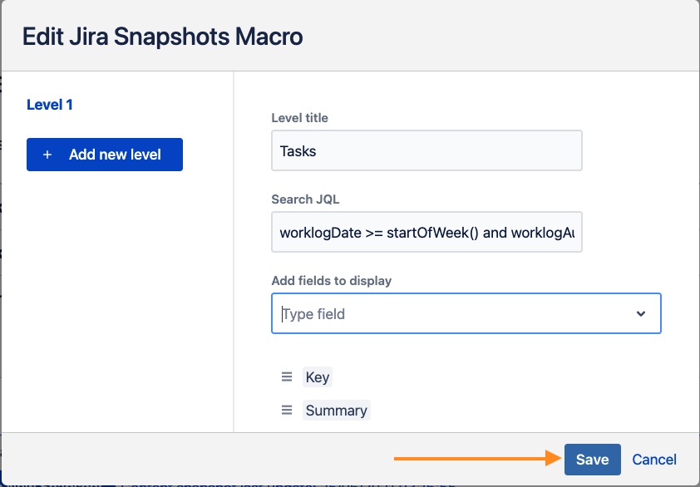Viewport: 700px width, 487px height.
Task: Click the Add fields to display label
Action: pyautogui.click(x=332, y=281)
